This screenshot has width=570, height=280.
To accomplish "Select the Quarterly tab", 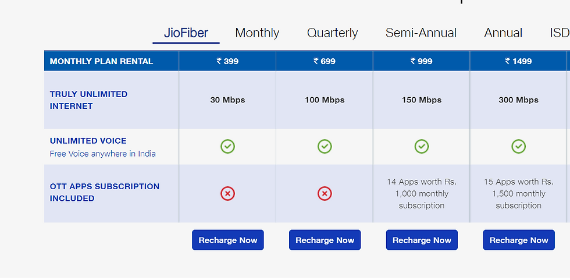I will [332, 33].
